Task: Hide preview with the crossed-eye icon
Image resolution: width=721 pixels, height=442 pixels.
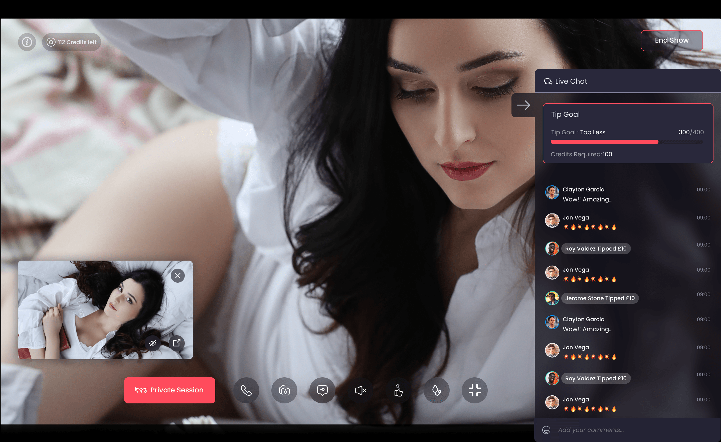Action: pyautogui.click(x=152, y=343)
